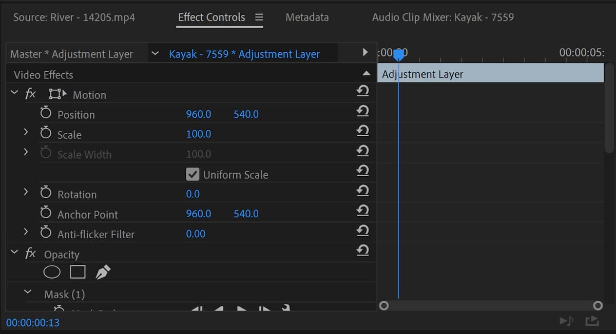This screenshot has height=334, width=616.
Task: Disable the Uniform Scale checkbox
Action: coord(192,174)
